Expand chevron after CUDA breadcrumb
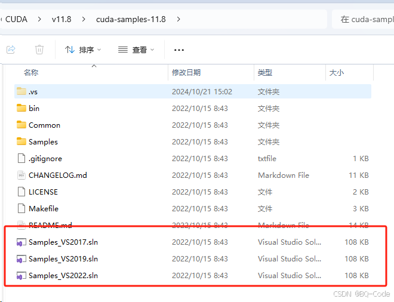This screenshot has height=302, width=394. 39,19
